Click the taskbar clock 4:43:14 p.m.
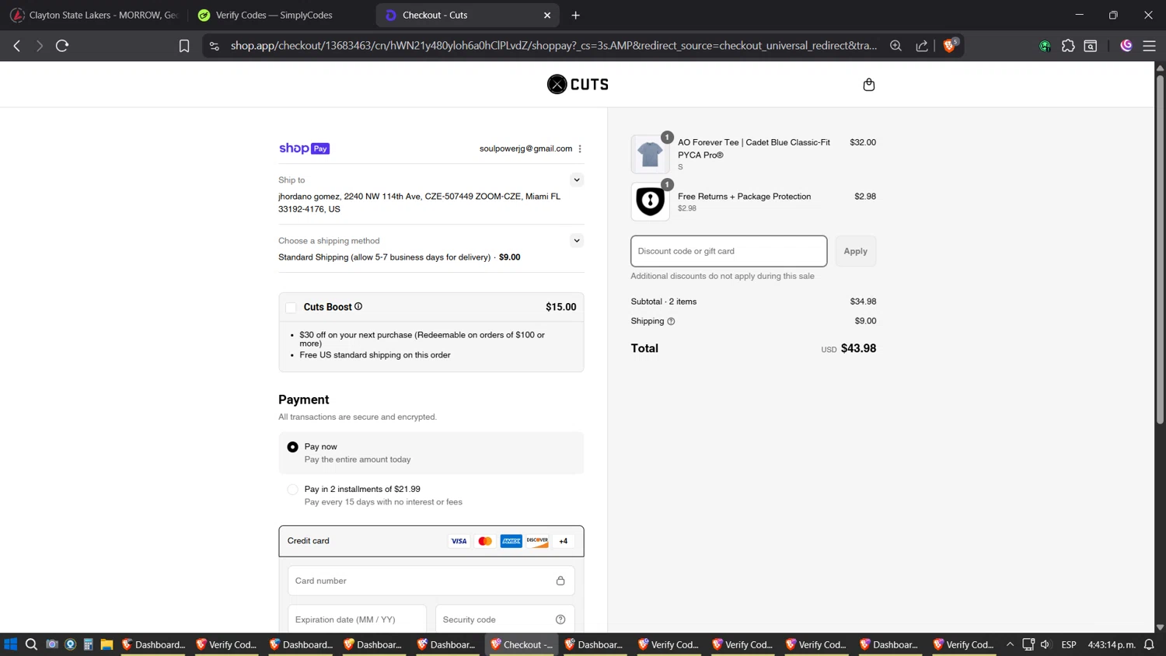This screenshot has width=1166, height=656. pos(1112,644)
